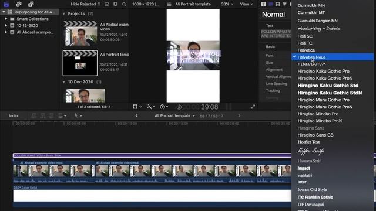The height and width of the screenshot is (211, 376).
Task: Play the viewer from the playhead
Action: click(x=179, y=107)
